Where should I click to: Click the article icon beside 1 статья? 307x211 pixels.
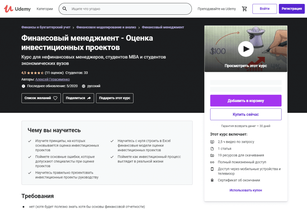212,149
